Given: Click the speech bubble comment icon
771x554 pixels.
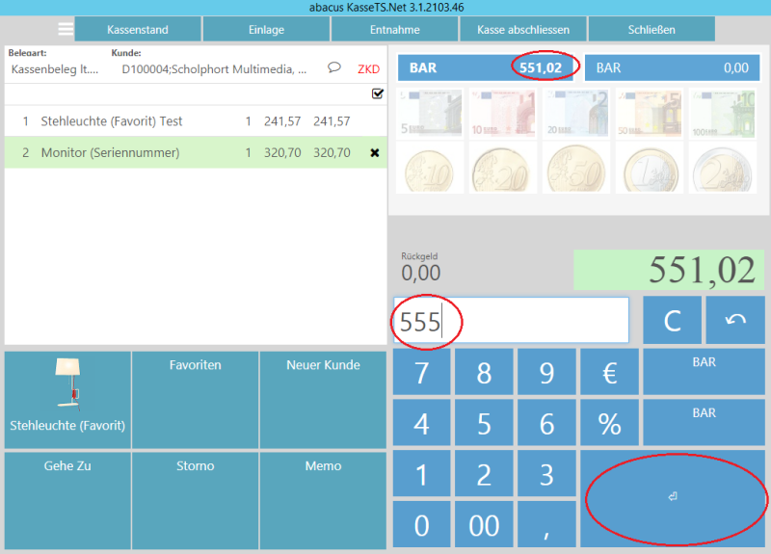Looking at the screenshot, I should pyautogui.click(x=334, y=68).
